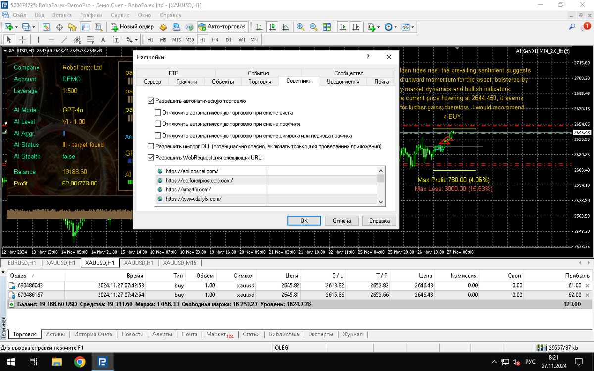Viewport: 594px width, 371px height.
Task: Select the text label tool A
Action: [103, 40]
